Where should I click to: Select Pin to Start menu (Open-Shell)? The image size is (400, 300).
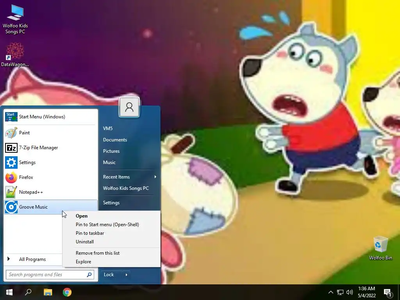[111, 225]
